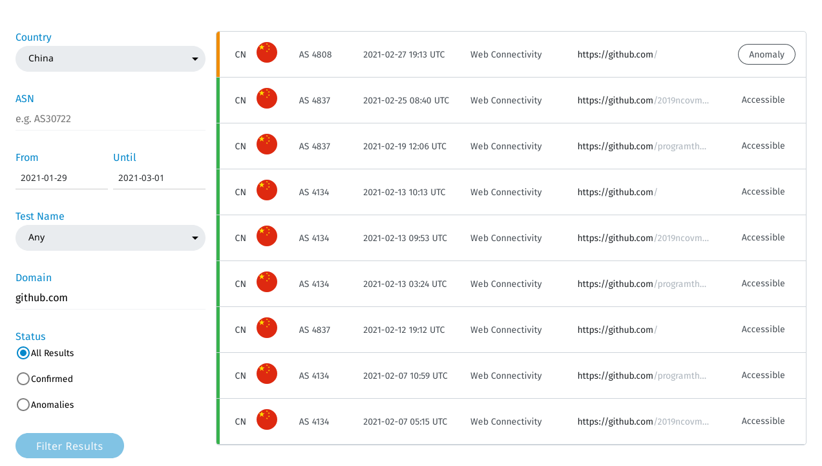Click the Until date field
822x466 pixels.
159,178
